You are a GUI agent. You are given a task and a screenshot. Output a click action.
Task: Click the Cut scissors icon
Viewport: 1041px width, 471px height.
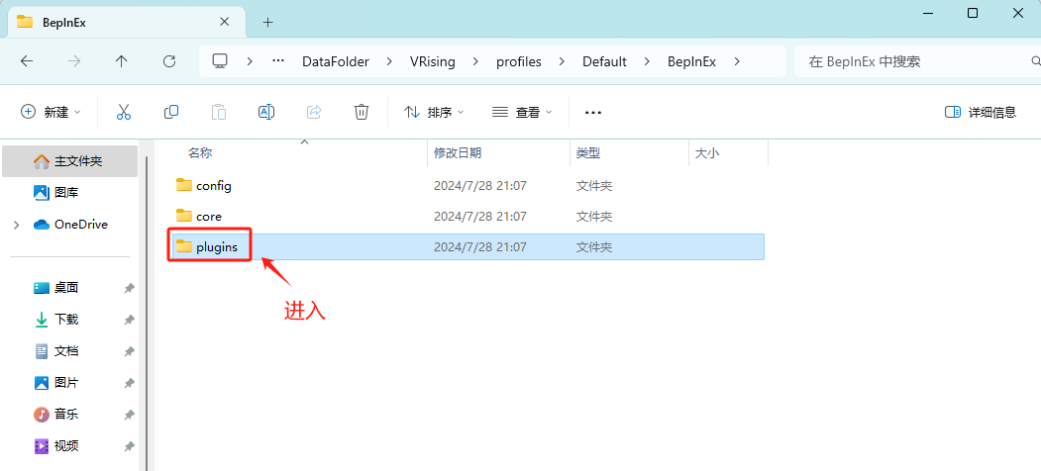pos(124,112)
